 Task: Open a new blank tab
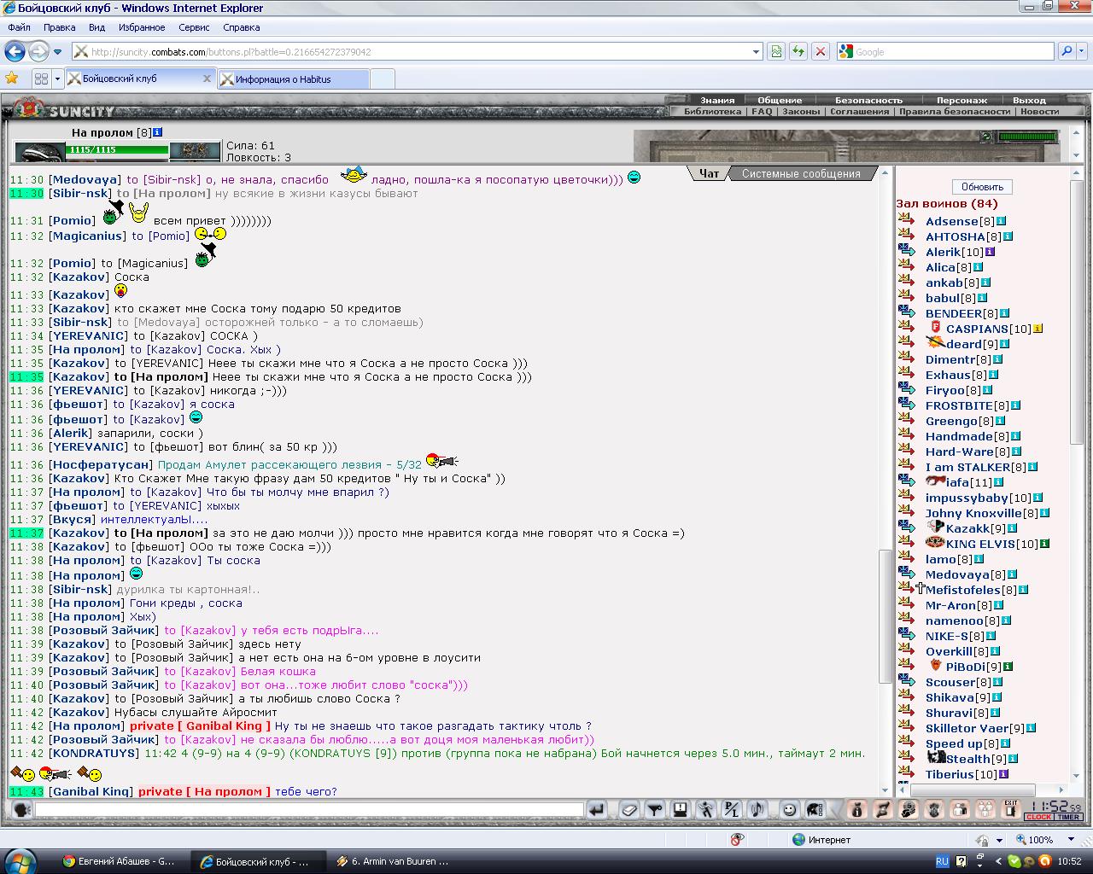[383, 79]
